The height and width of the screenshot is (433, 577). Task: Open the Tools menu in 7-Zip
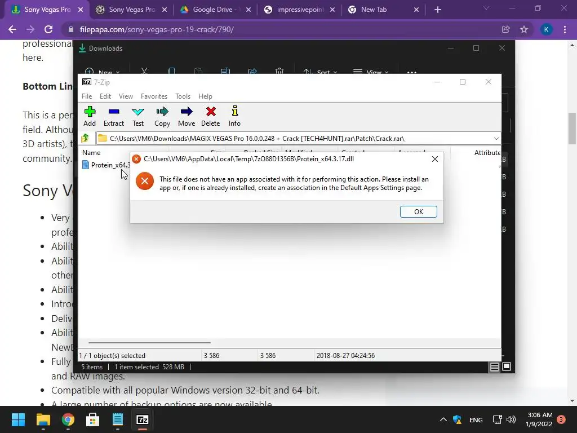pyautogui.click(x=183, y=96)
